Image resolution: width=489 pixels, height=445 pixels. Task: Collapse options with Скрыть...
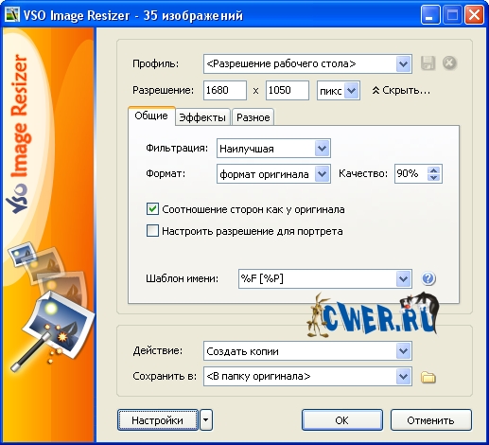click(401, 91)
